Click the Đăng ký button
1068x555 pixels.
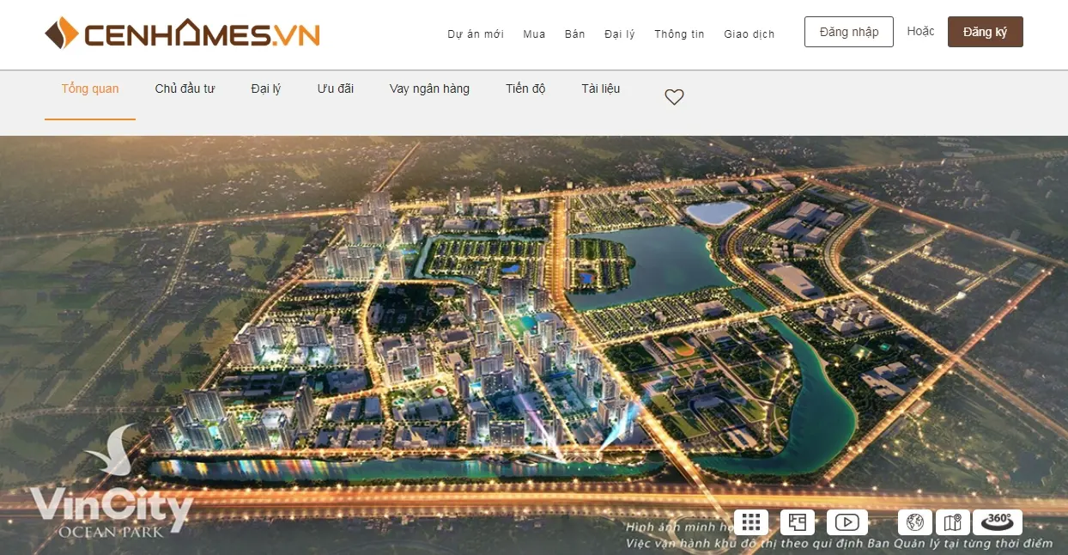[986, 32]
